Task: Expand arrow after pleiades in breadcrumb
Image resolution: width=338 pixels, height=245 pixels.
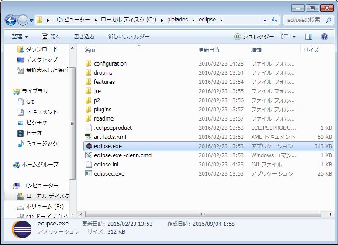Action: tap(193, 20)
